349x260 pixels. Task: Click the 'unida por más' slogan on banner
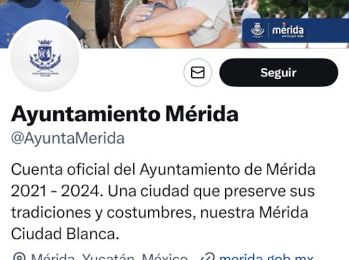click(x=293, y=35)
